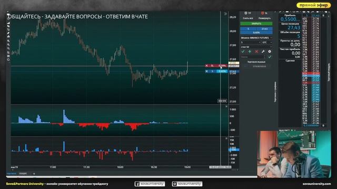Click the Снять все button

click(248, 18)
